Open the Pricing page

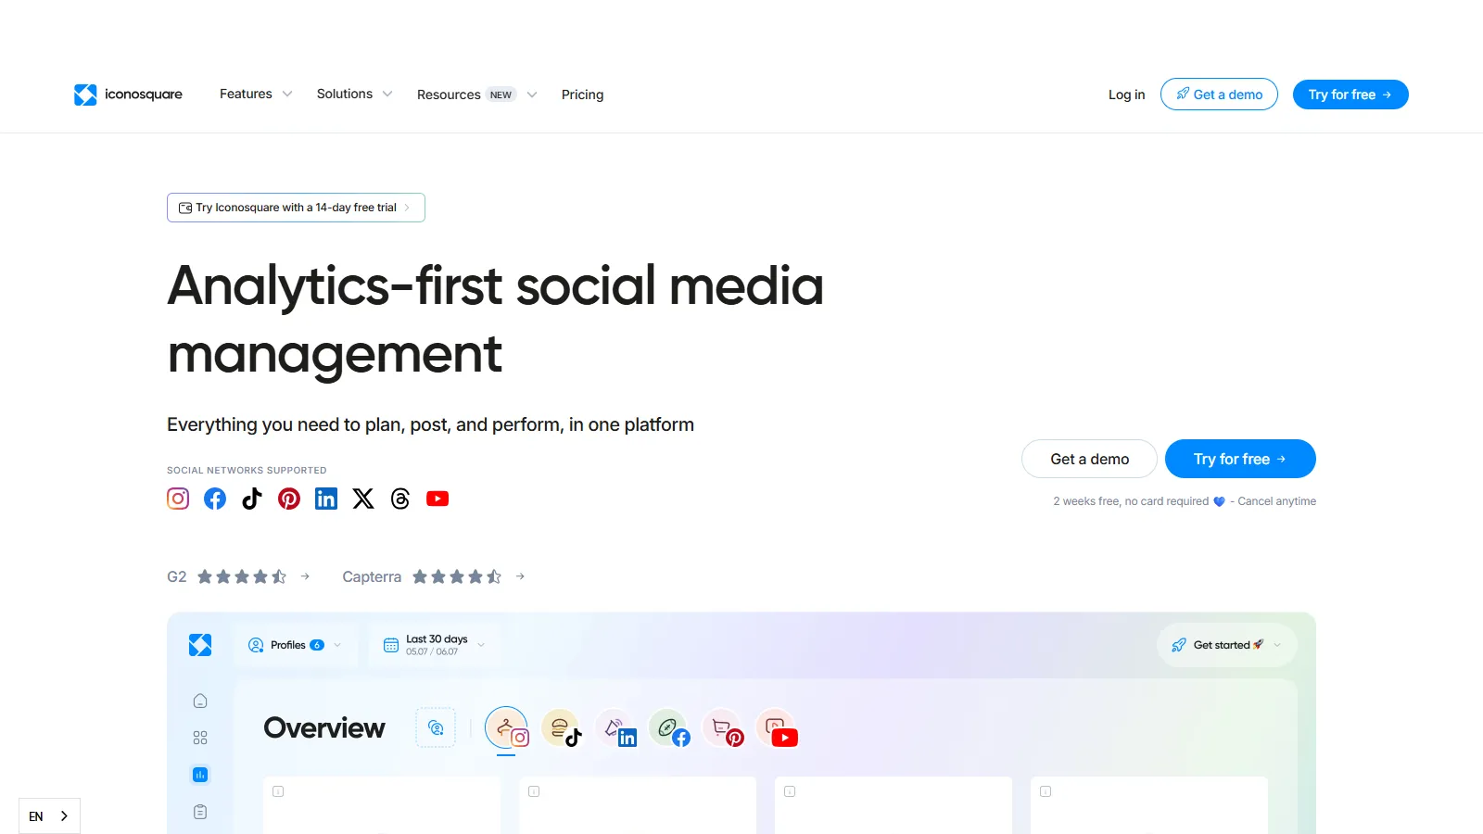(x=582, y=94)
